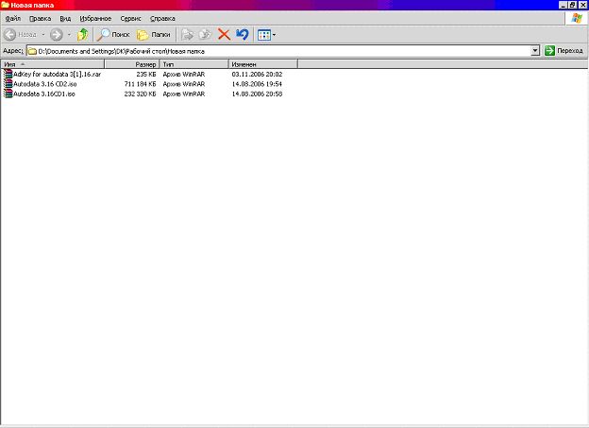This screenshot has width=589, height=428.
Task: Select AdKey for autodata 3[1].16.rar file
Action: [x=57, y=74]
